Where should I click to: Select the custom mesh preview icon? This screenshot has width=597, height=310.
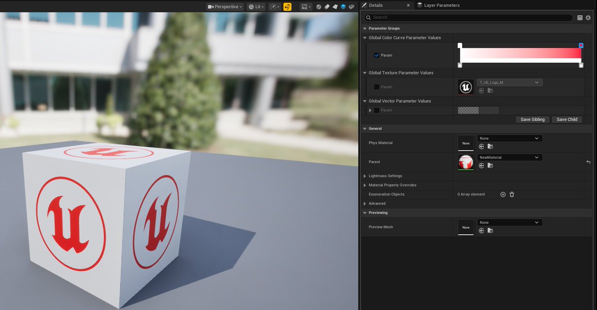pos(351,6)
